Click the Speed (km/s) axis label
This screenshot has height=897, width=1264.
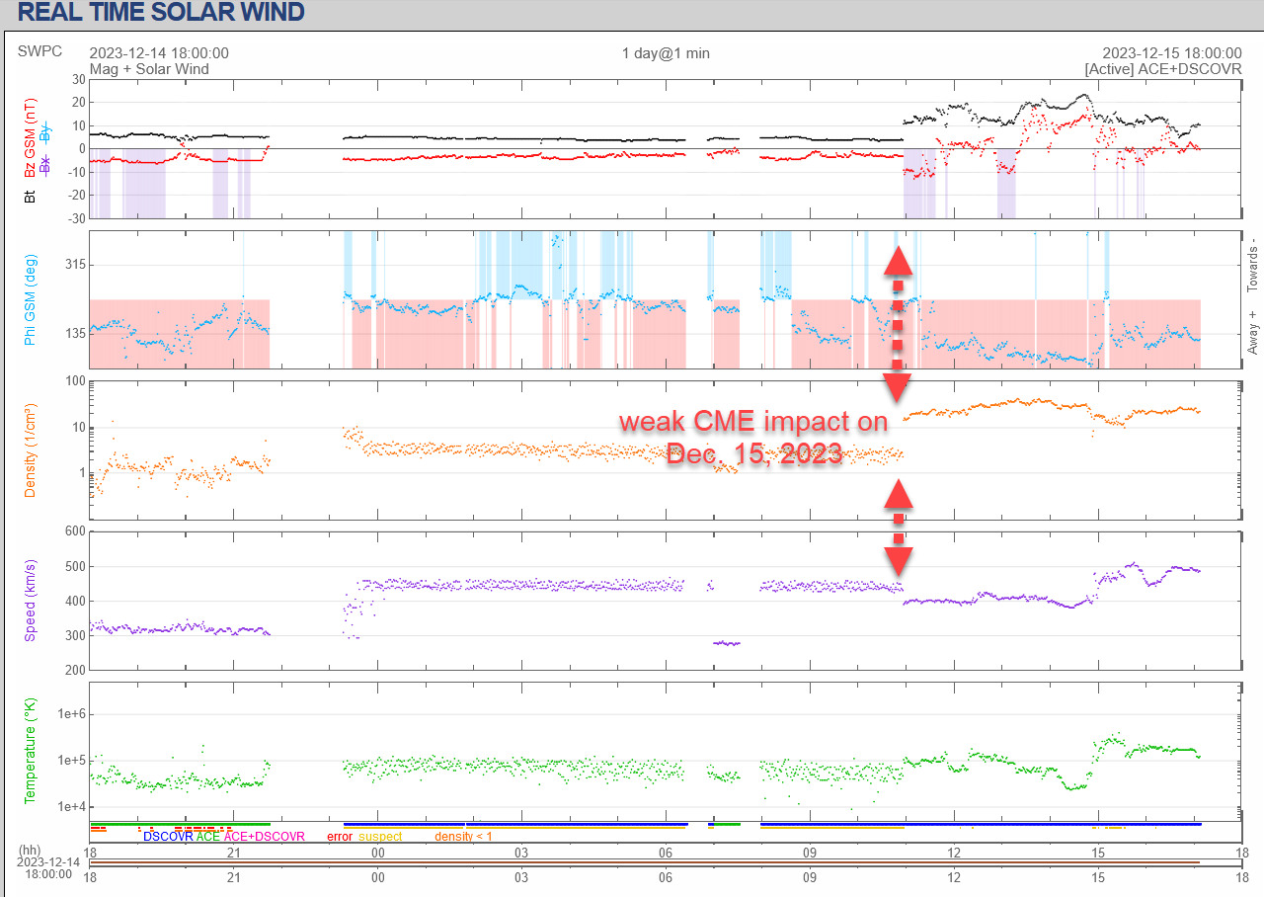30,600
